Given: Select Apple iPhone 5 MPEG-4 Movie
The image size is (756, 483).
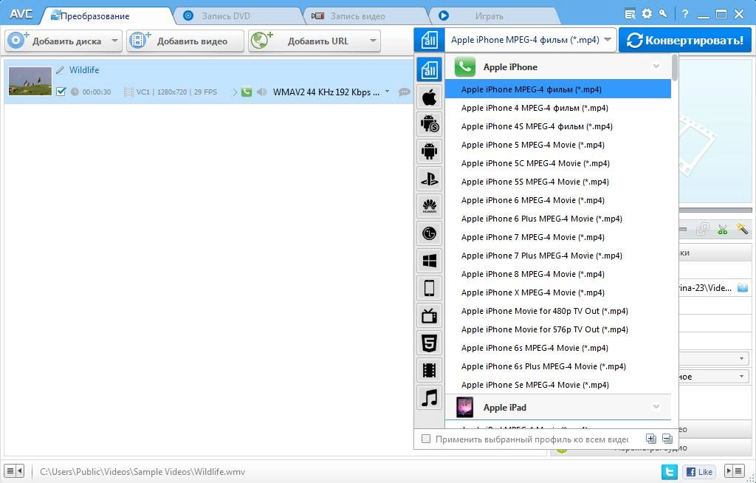Looking at the screenshot, I should click(x=558, y=145).
